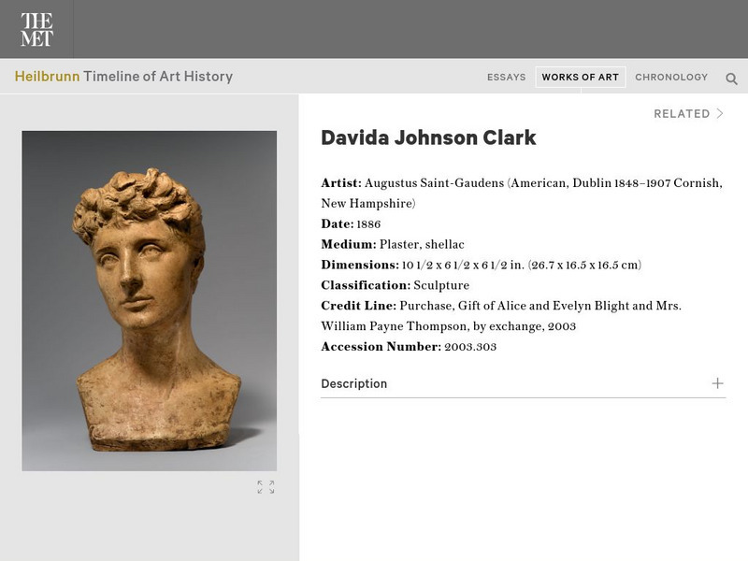Click the classification value Sculpture
748x561 pixels.
[441, 285]
